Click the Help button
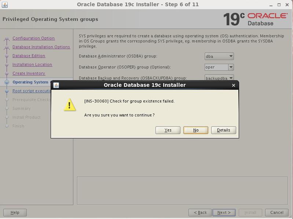The width and height of the screenshot is (293, 219). [15, 212]
